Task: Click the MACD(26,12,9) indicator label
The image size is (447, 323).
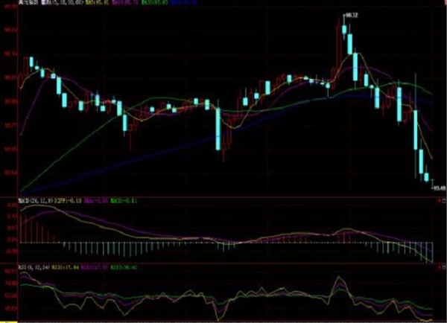Action: coord(35,201)
